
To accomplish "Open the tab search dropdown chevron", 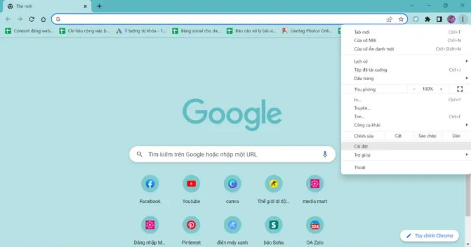I will (412, 5).
